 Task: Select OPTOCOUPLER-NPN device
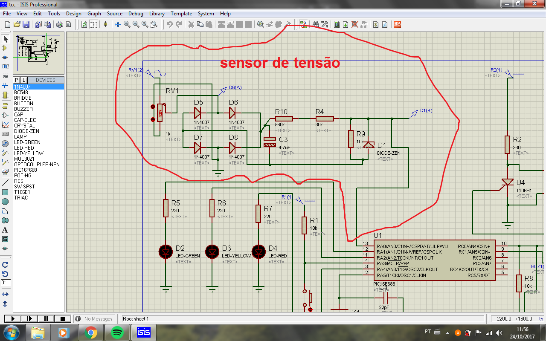click(38, 165)
